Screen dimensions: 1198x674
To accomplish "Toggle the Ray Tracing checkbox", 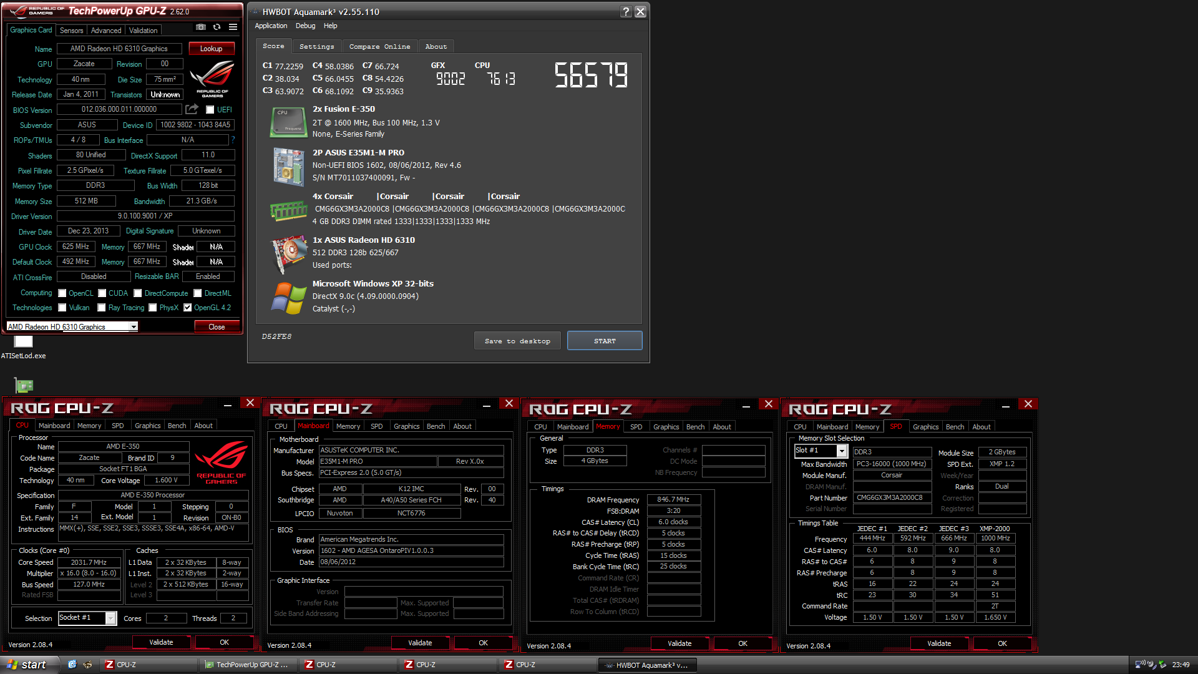I will tap(102, 308).
